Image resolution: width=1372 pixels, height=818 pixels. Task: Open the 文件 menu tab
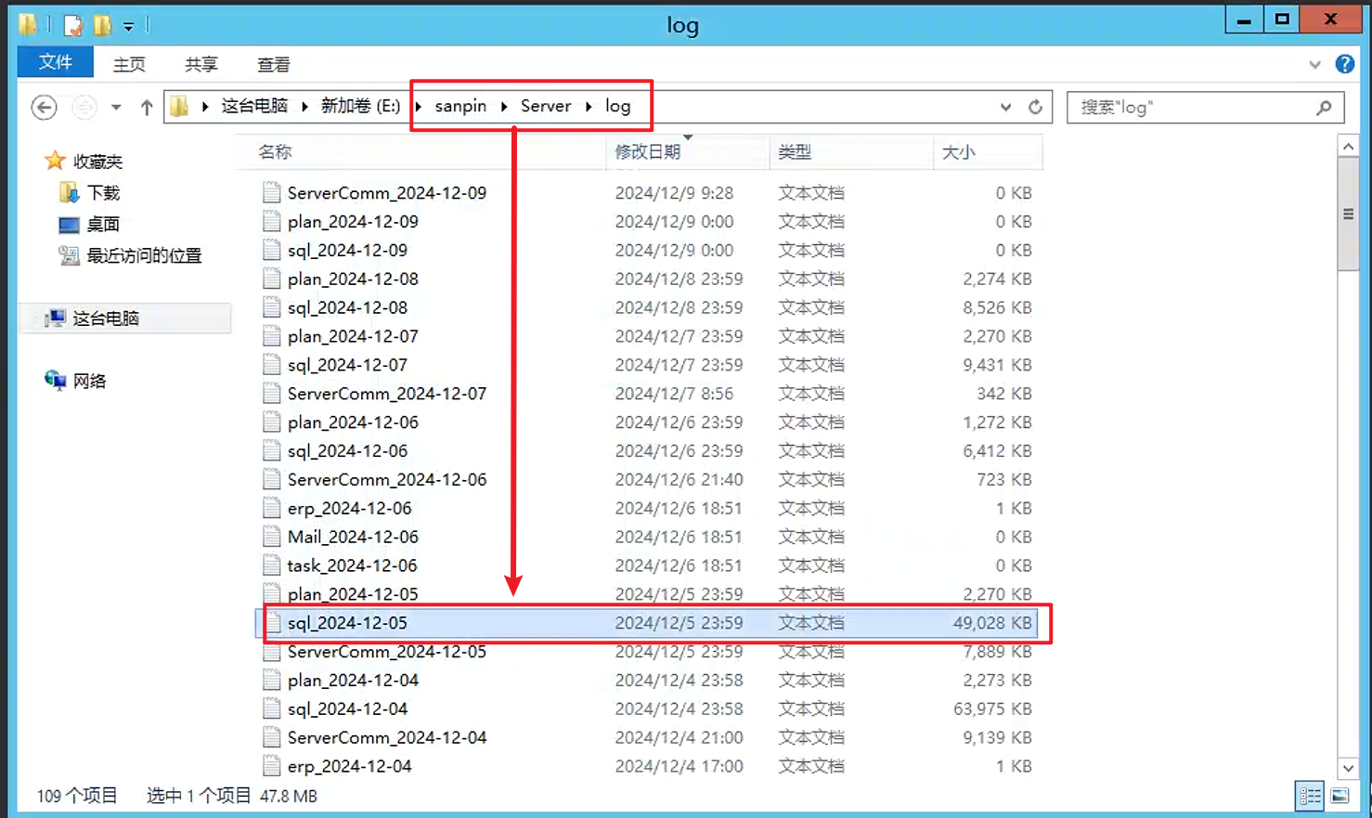(56, 62)
